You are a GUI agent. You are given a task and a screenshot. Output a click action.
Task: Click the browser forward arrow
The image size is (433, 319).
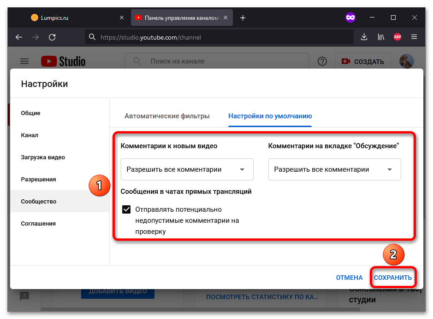(36, 37)
